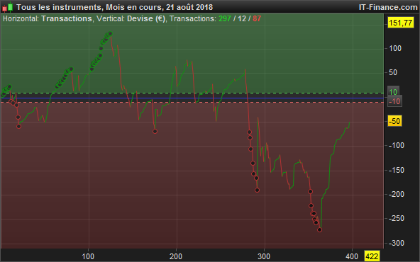Click the neutral 12 transactions count
This screenshot has height=262, width=420.
(242, 18)
